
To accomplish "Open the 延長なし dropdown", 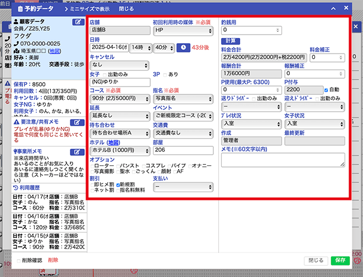I will (120, 116).
